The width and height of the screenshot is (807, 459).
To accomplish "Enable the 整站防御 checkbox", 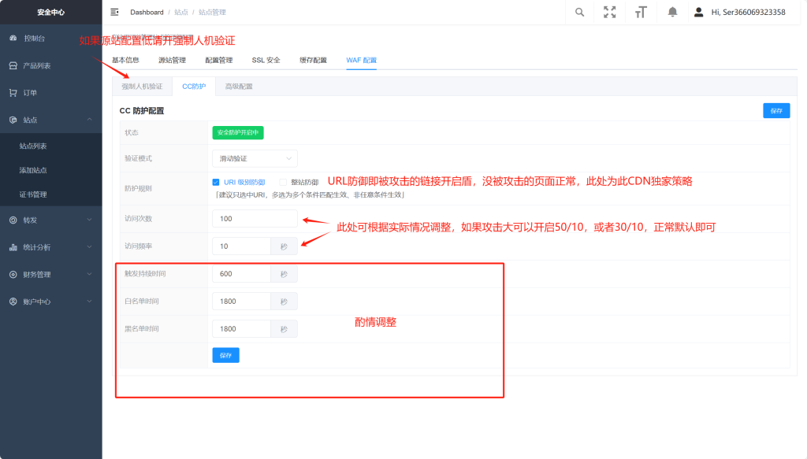I will click(x=284, y=182).
